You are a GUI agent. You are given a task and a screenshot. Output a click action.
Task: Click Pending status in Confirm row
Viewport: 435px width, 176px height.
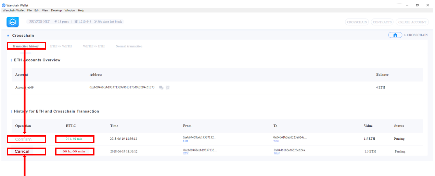399,139
